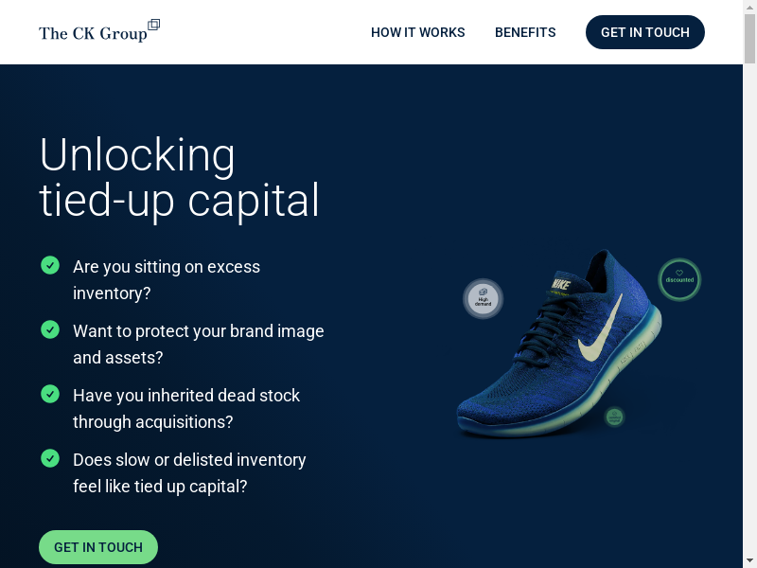The image size is (757, 568).
Task: Click the scrollbar down arrow
Action: (x=749, y=561)
